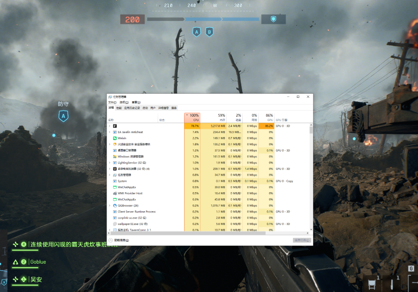Click the Windows 资源管理器 folder icon
Screen dimensions: 418x292
[x=115, y=156]
